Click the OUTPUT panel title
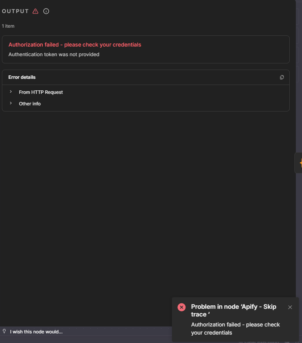Image resolution: width=302 pixels, height=343 pixels. (15, 11)
